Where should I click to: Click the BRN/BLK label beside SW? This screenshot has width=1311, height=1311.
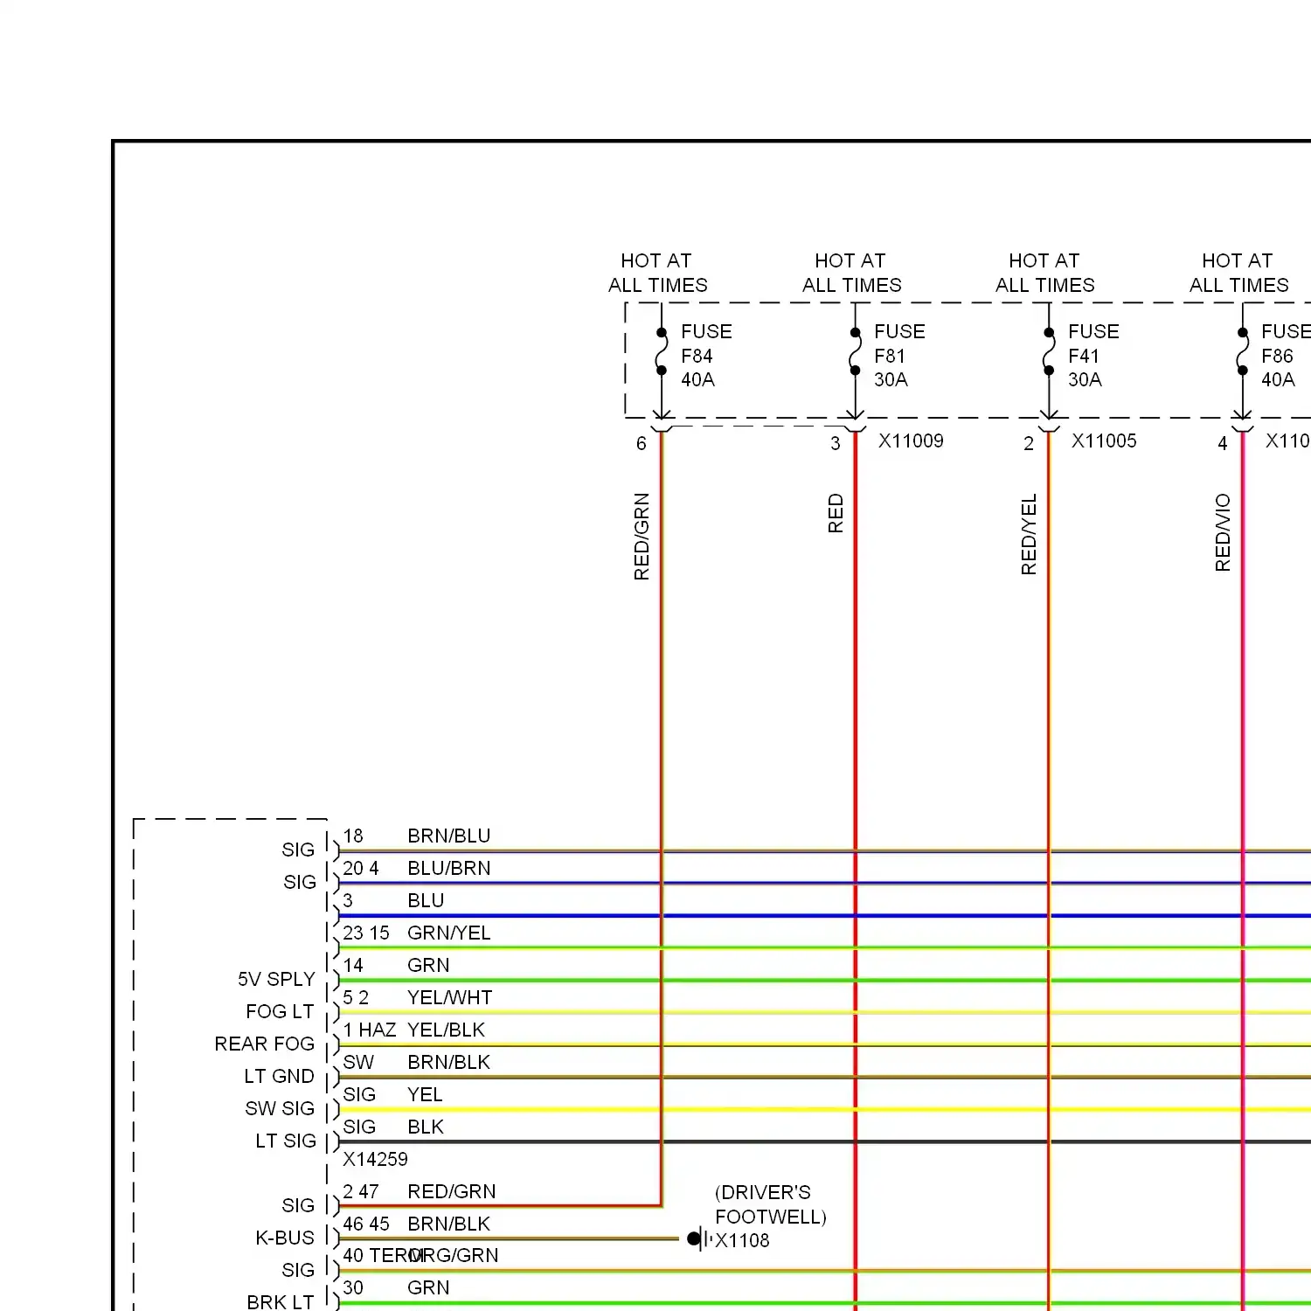tap(449, 1062)
